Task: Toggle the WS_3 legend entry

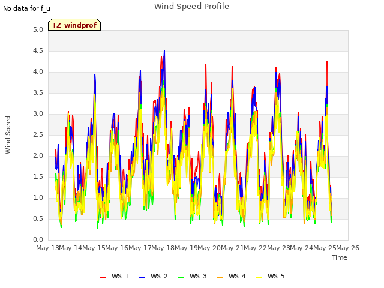Action: coord(192,276)
